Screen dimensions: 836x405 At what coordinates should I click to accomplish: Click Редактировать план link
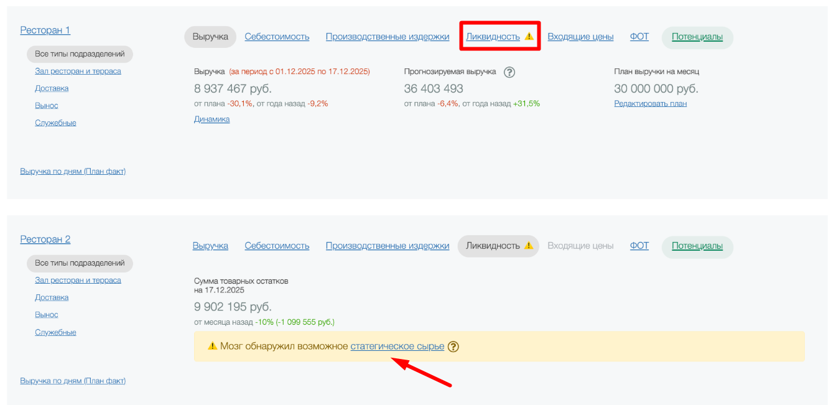650,103
